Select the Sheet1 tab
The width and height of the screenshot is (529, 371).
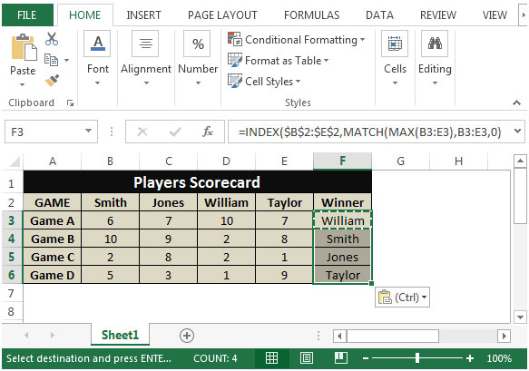coord(120,336)
